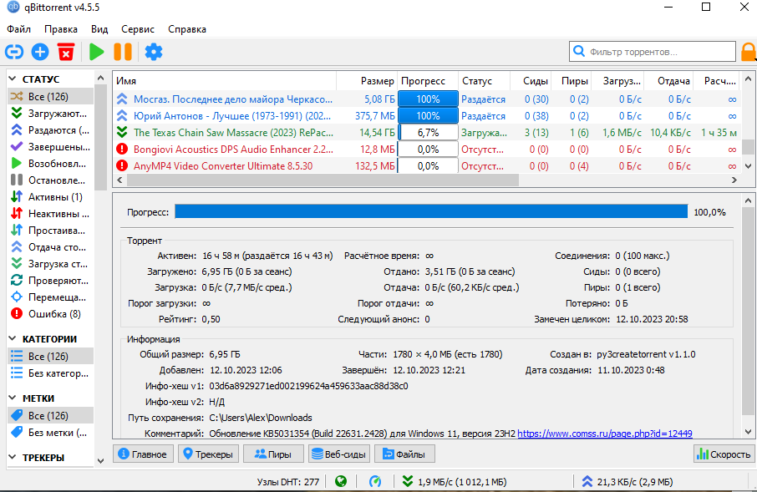Screen dimensions: 757x492
Task: Select the Мосгаз torrent row
Action: point(427,99)
